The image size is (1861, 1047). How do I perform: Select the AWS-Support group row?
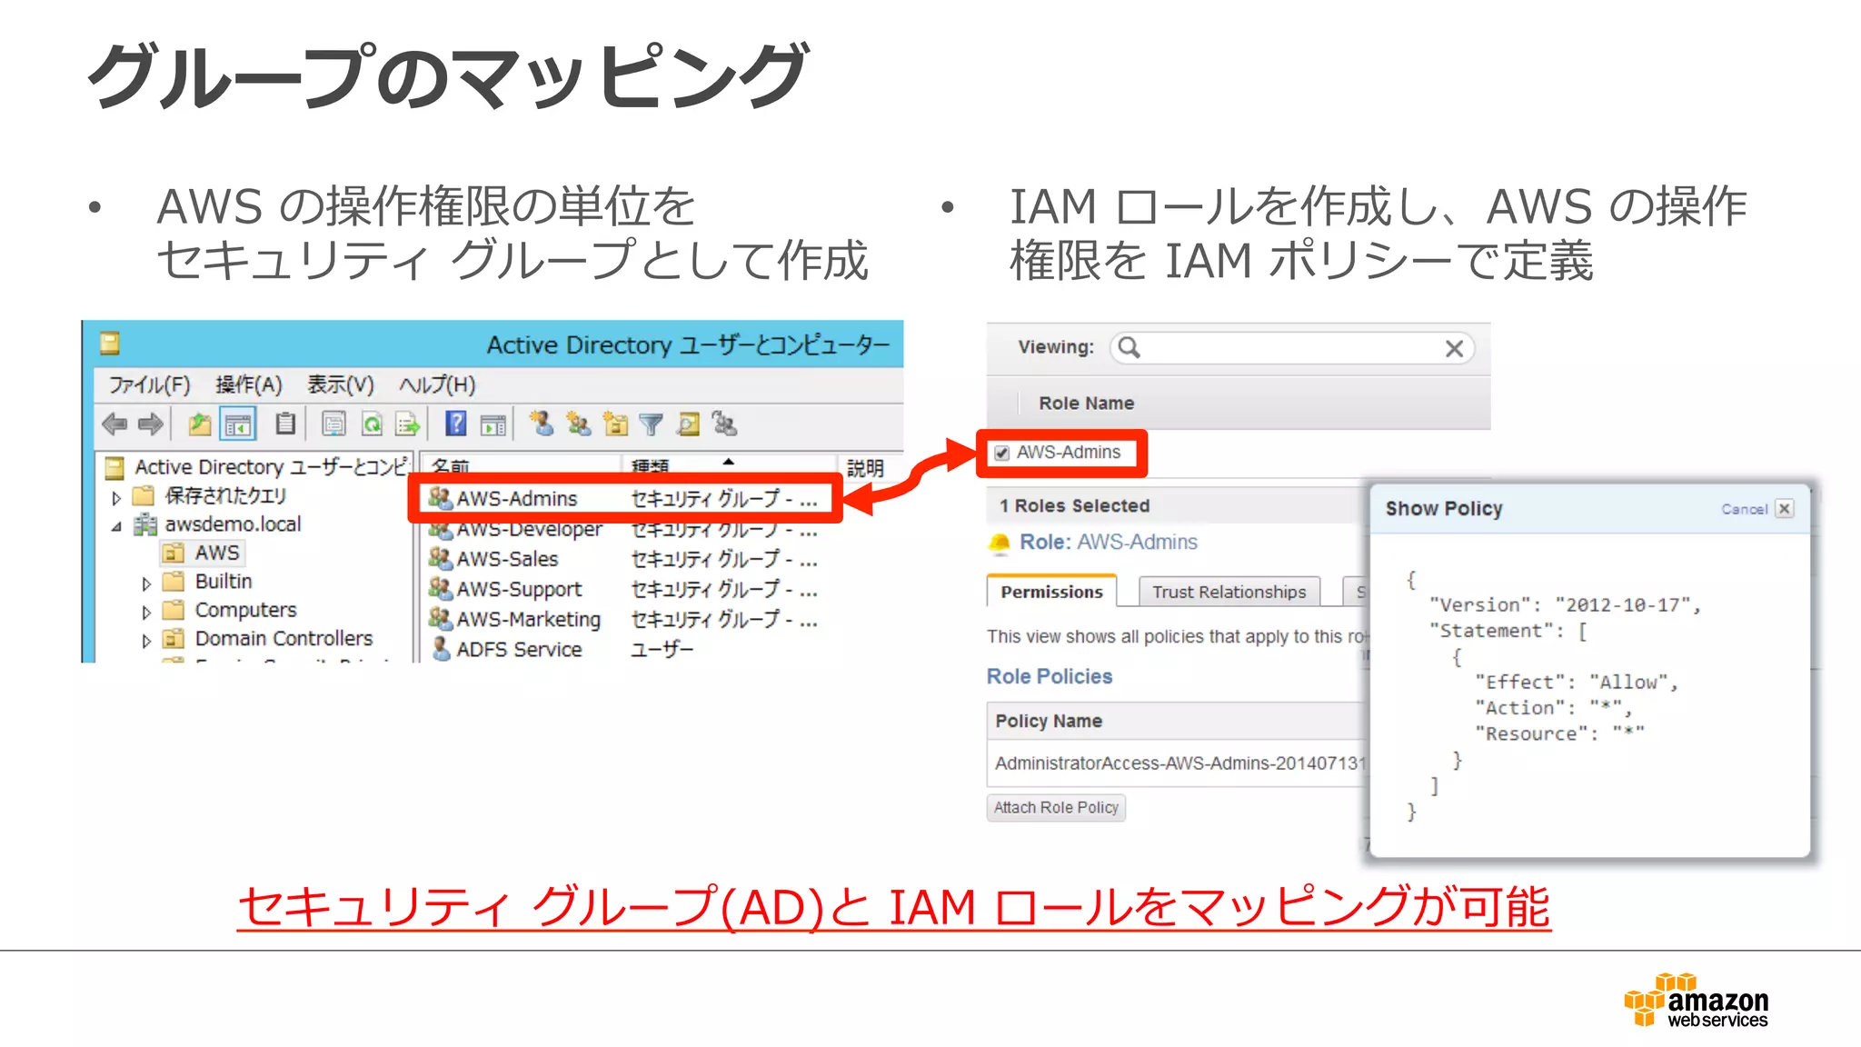tap(623, 589)
